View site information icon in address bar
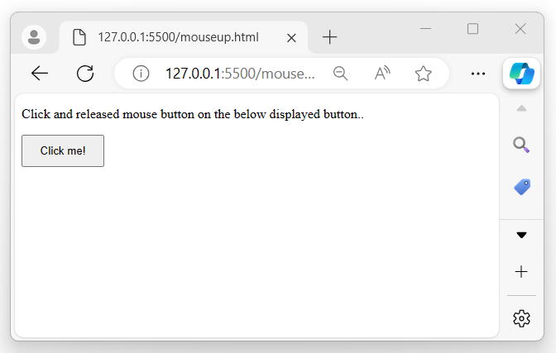This screenshot has width=556, height=353. pos(141,74)
